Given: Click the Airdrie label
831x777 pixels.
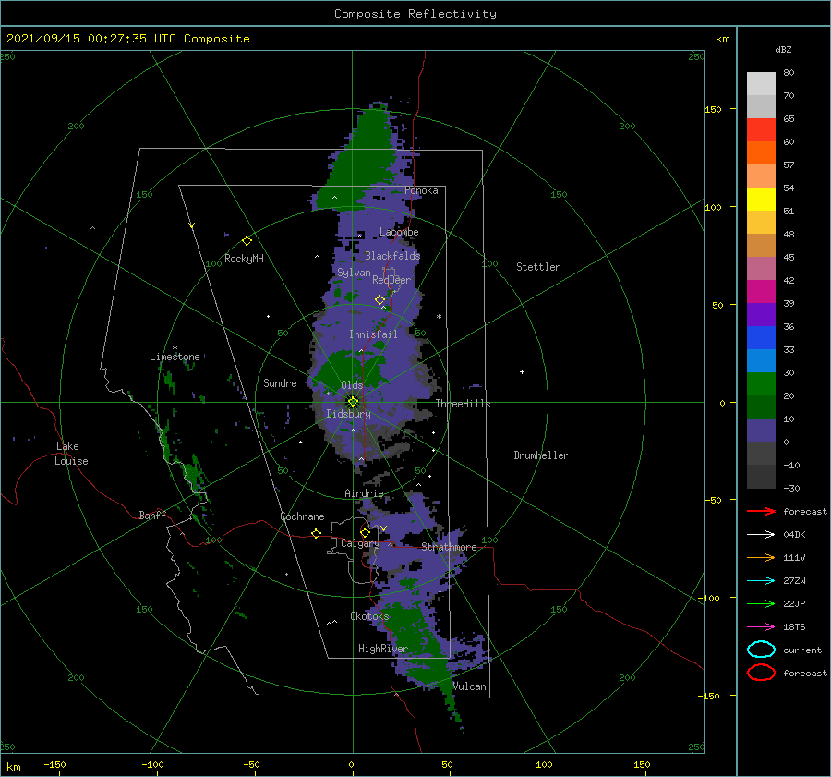Looking at the screenshot, I should [364, 493].
